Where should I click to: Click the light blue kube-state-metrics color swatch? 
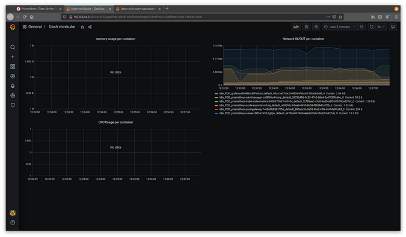click(x=216, y=102)
